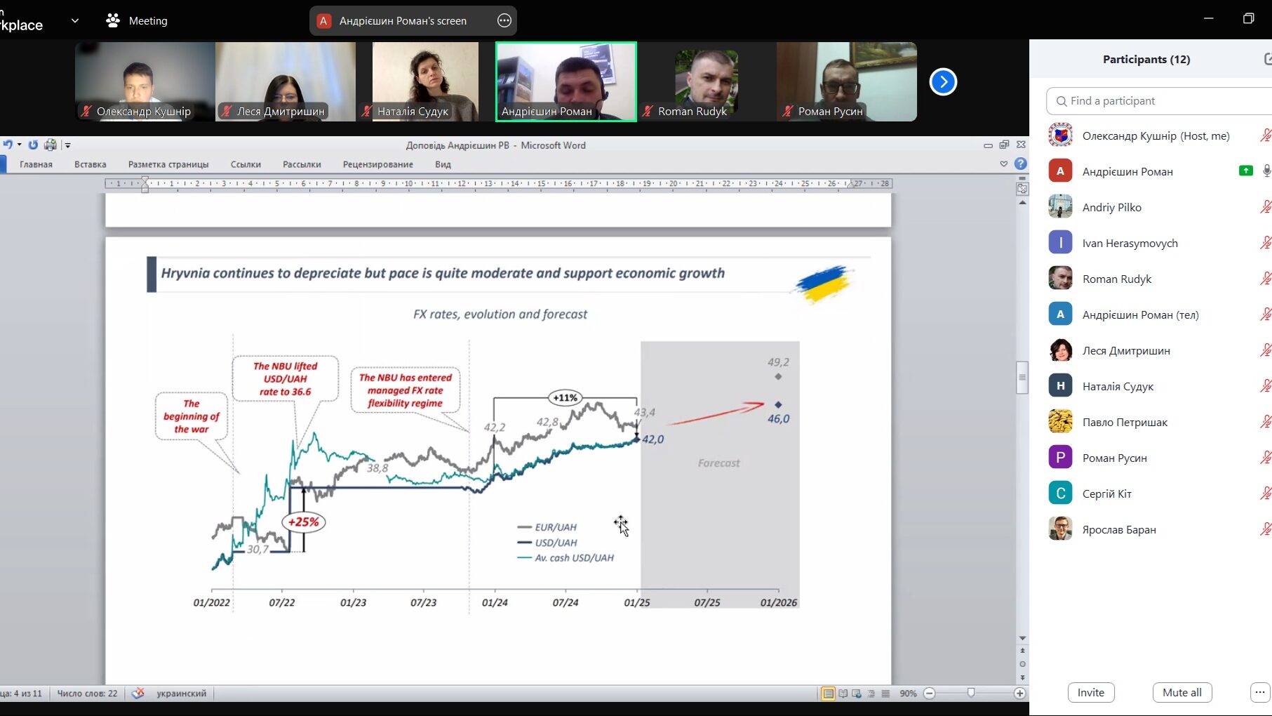The width and height of the screenshot is (1272, 716).
Task: Toggle print layout view in status bar
Action: pyautogui.click(x=829, y=694)
